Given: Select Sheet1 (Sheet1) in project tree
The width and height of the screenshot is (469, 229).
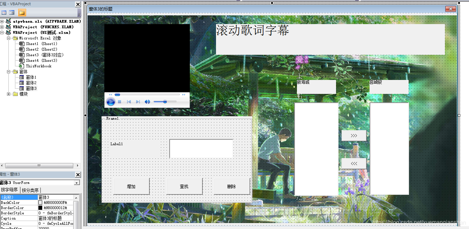Looking at the screenshot, I should [x=41, y=44].
